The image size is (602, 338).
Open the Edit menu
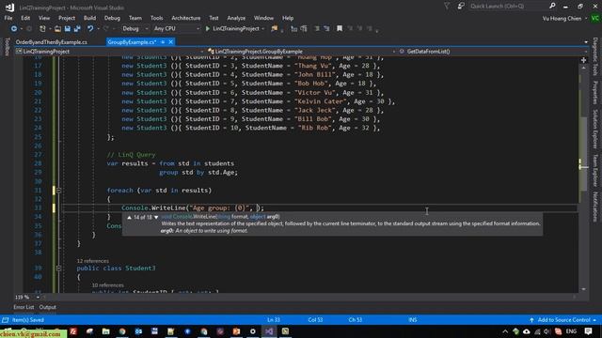coord(25,18)
